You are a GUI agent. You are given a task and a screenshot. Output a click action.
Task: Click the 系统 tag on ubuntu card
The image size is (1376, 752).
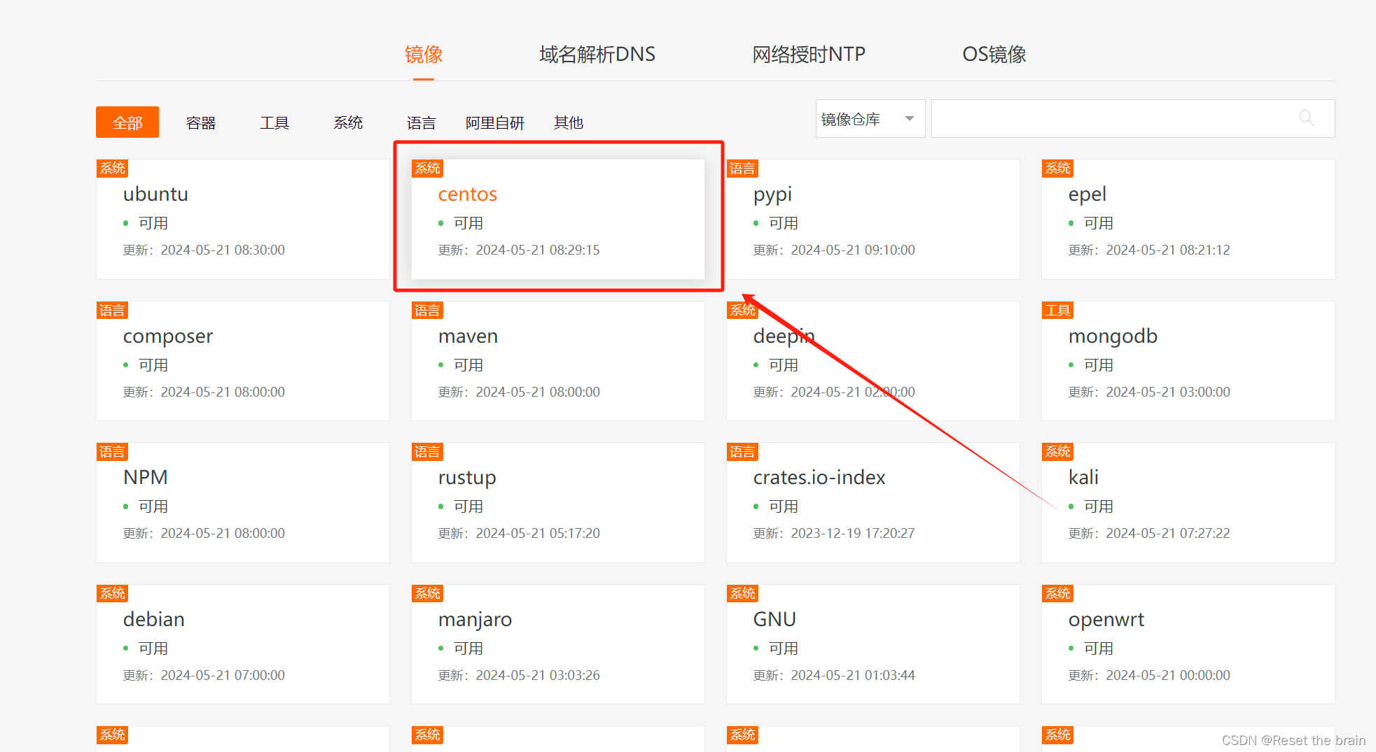(x=112, y=168)
